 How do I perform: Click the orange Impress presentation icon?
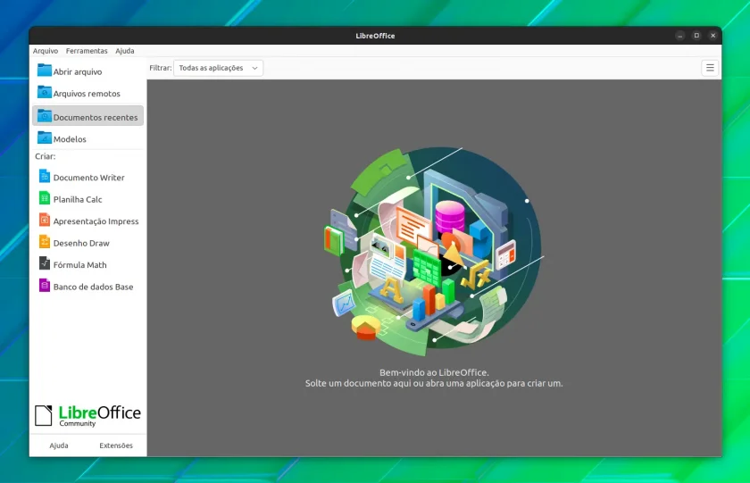[x=45, y=220]
